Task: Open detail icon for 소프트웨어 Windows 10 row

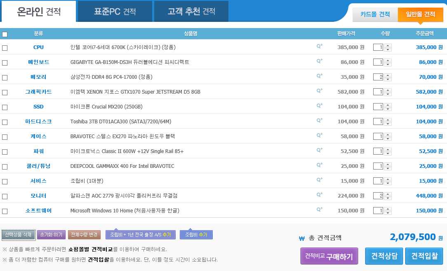Action: pos(319,210)
